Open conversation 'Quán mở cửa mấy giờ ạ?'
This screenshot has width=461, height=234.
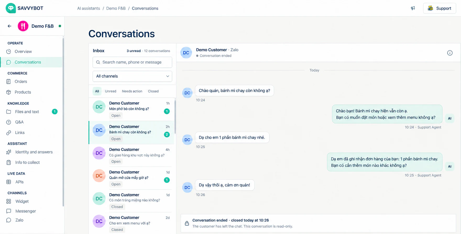click(131, 178)
